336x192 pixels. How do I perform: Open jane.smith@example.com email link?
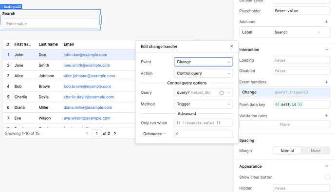(87, 65)
